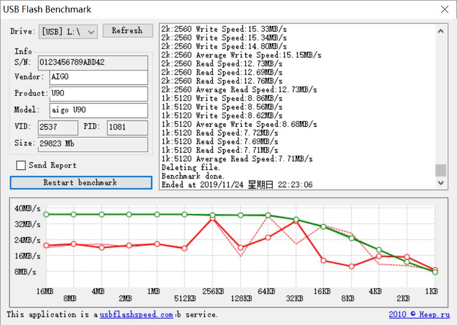This screenshot has width=457, height=325.
Task: Select the Vendor text field
Action: pyautogui.click(x=98, y=77)
